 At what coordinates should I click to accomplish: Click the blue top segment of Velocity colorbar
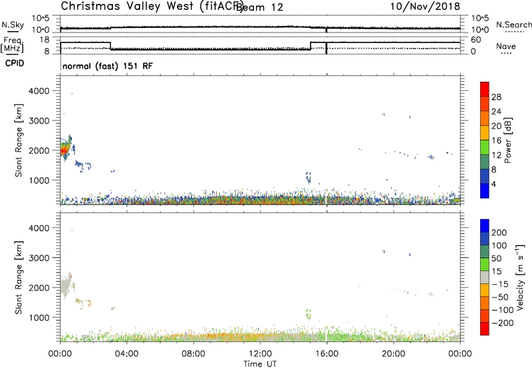coord(485,226)
